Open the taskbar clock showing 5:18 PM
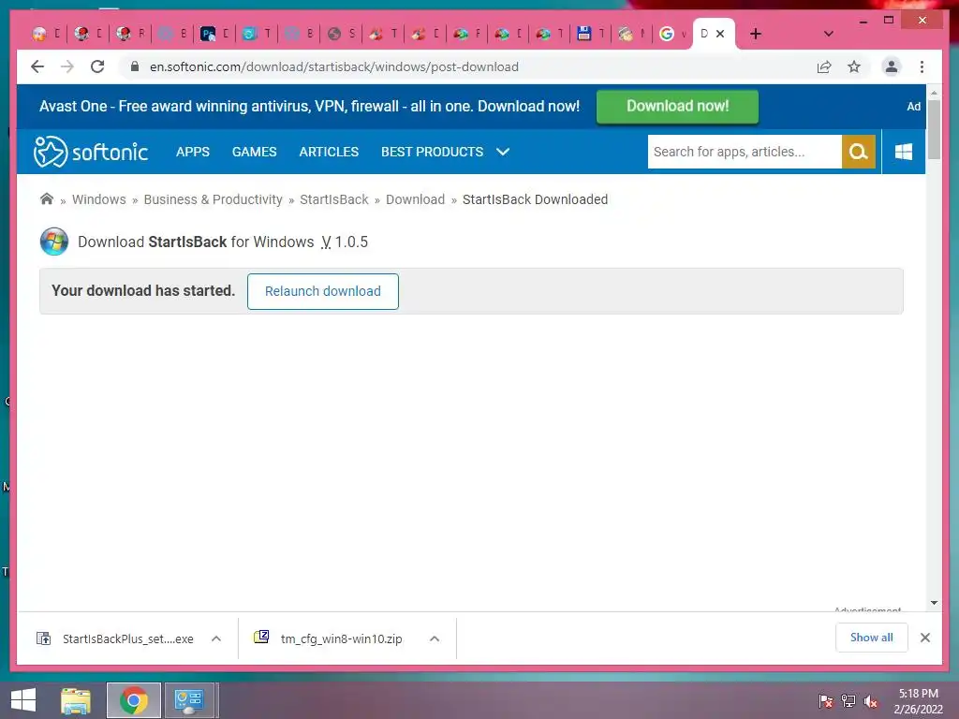959x719 pixels. coord(918,701)
